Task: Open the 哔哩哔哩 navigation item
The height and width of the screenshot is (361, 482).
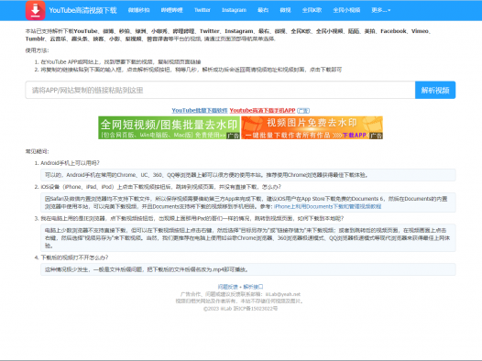Action: pos(172,10)
